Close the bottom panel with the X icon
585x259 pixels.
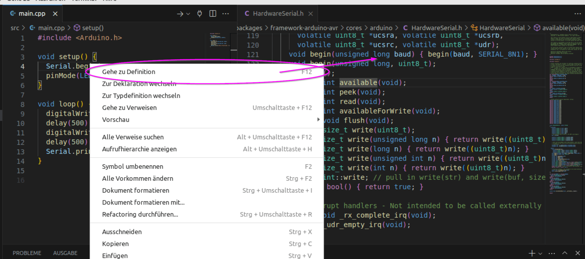point(578,253)
